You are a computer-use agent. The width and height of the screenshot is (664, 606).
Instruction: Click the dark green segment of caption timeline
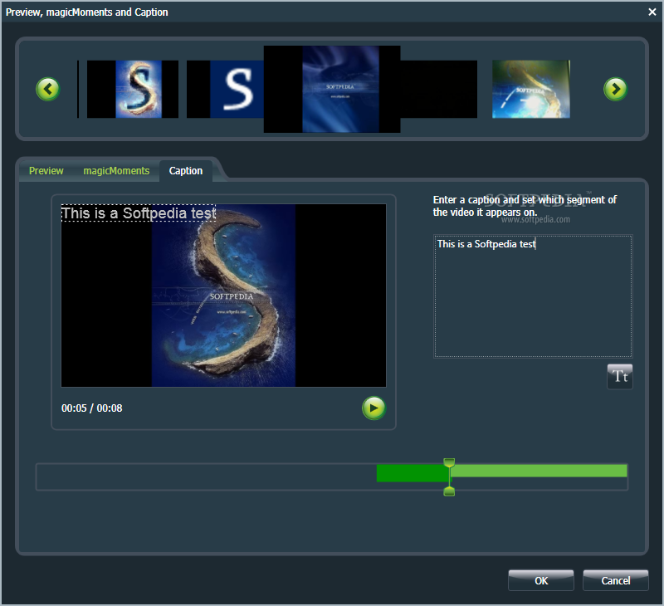(412, 473)
